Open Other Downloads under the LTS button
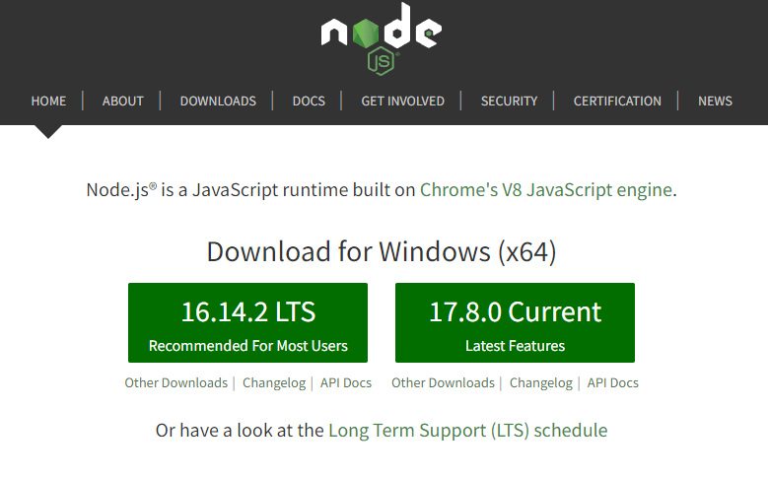Image resolution: width=768 pixels, height=477 pixels. [175, 382]
